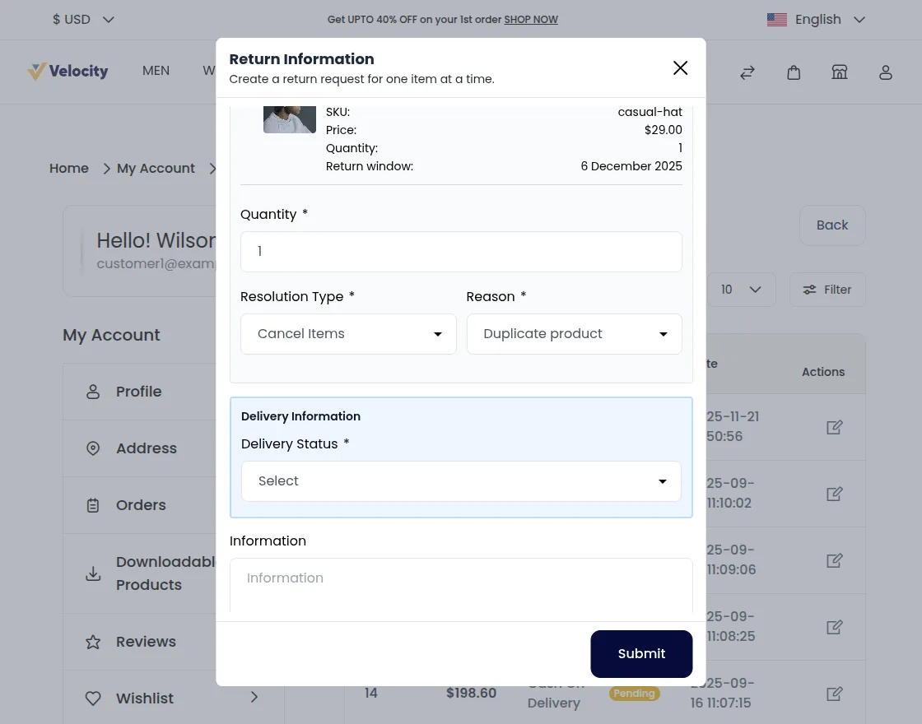
Task: Click the compare arrows icon in header
Action: click(x=747, y=72)
